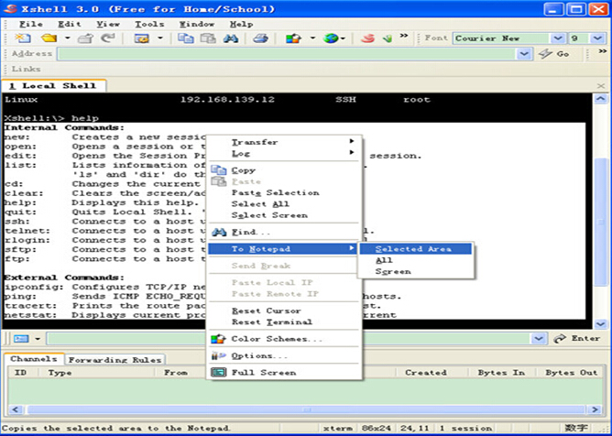This screenshot has width=612, height=436.
Task: Expand the compose bar history dropdown
Action: [538, 338]
